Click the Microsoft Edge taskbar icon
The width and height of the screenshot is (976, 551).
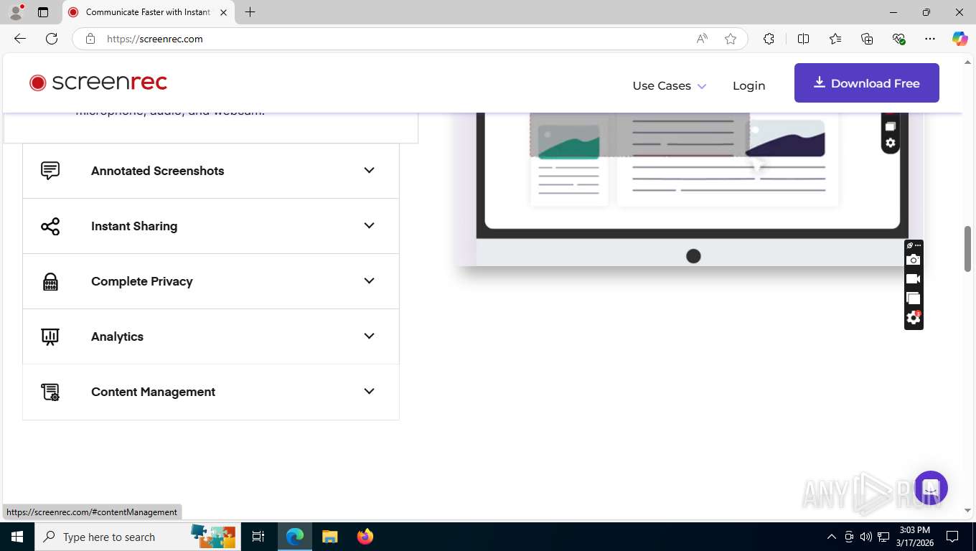(295, 537)
